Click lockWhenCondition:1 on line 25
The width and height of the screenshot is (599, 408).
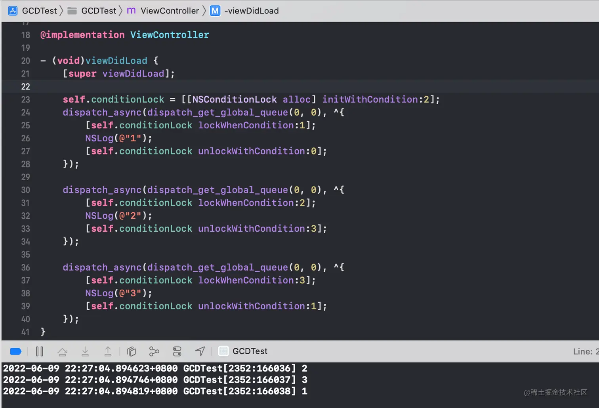(252, 125)
